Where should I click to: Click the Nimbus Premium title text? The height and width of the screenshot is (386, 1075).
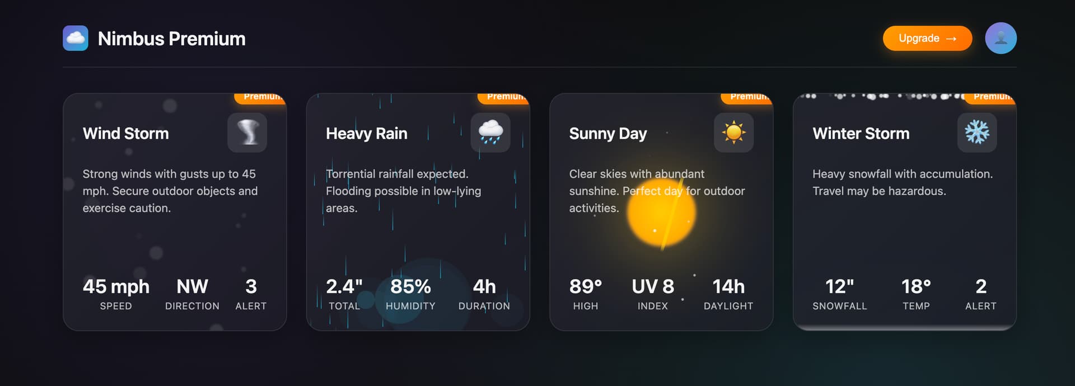click(171, 39)
